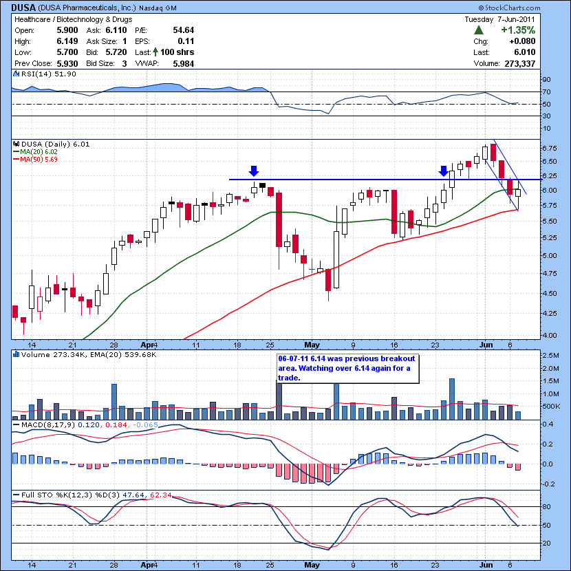Click the RSI(14) 51.90 label
The image size is (571, 571).
49,74
